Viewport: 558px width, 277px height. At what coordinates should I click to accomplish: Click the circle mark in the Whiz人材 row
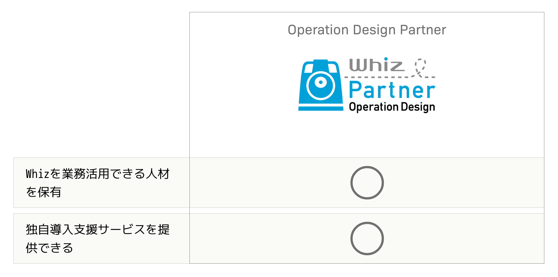367,183
